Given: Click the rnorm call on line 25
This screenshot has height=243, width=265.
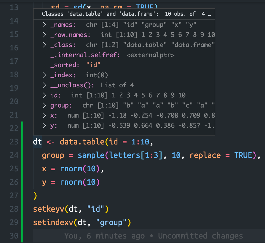Looking at the screenshot, I should click(70, 169).
